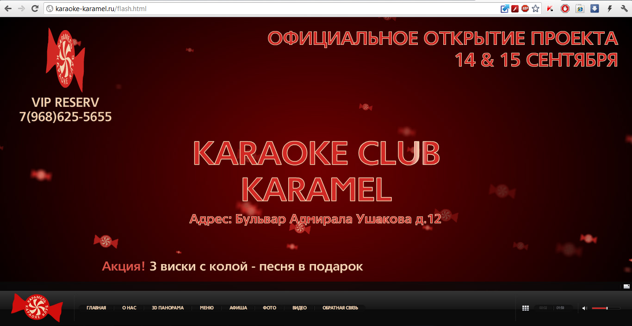
Task: Open the Adblock Plus extension icon
Action: 525,8
